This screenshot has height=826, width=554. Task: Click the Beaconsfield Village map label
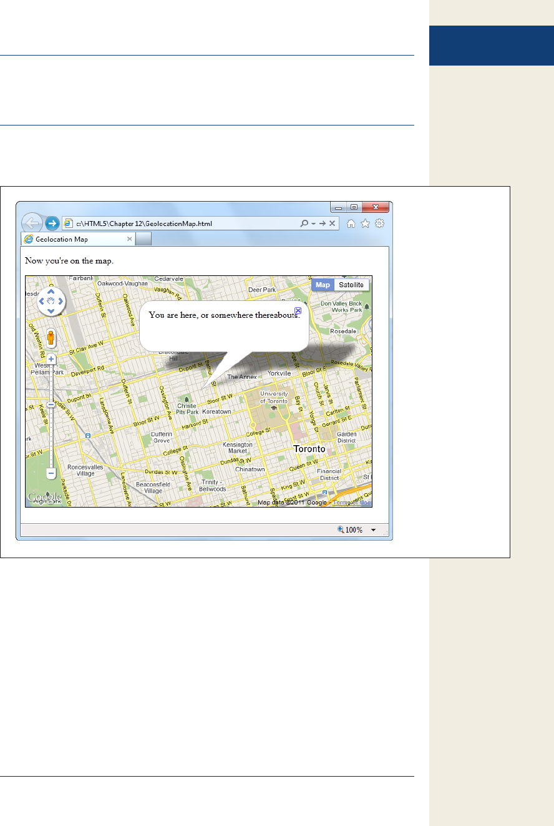(x=153, y=487)
